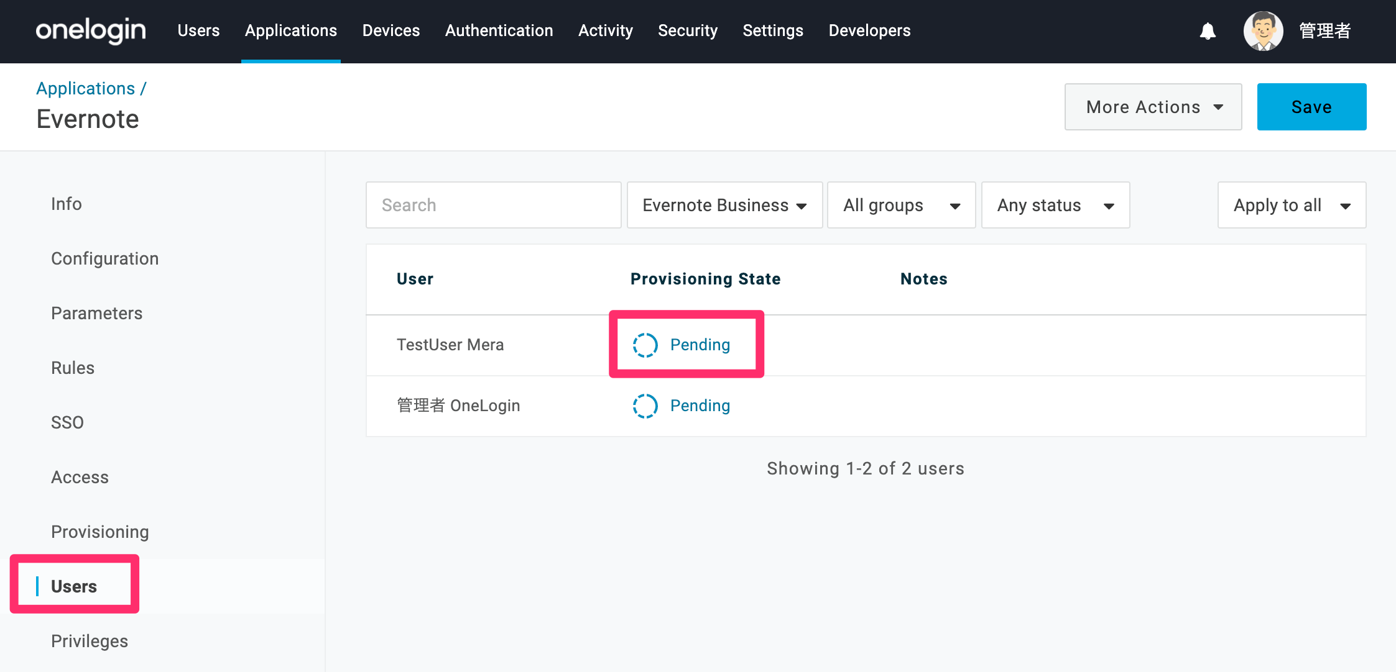Switch to the Parameters tab
This screenshot has width=1396, height=672.
point(96,313)
